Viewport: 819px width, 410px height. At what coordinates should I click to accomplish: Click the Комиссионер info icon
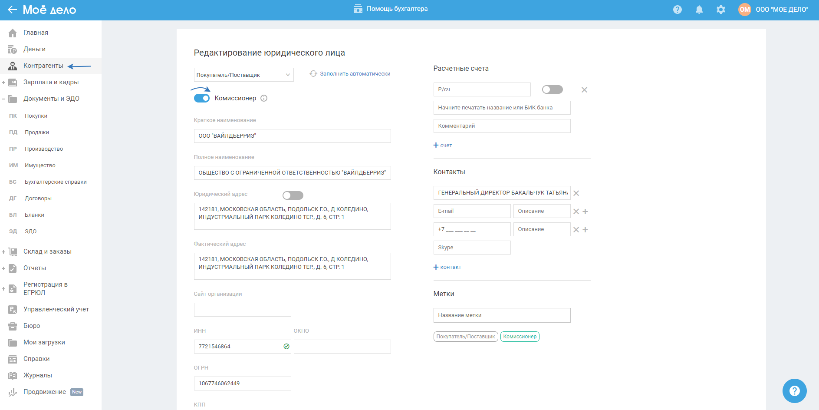tap(264, 98)
